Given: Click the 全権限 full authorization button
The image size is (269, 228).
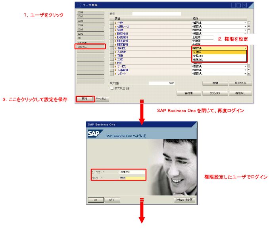Looking at the screenshot, I should click(189, 93).
